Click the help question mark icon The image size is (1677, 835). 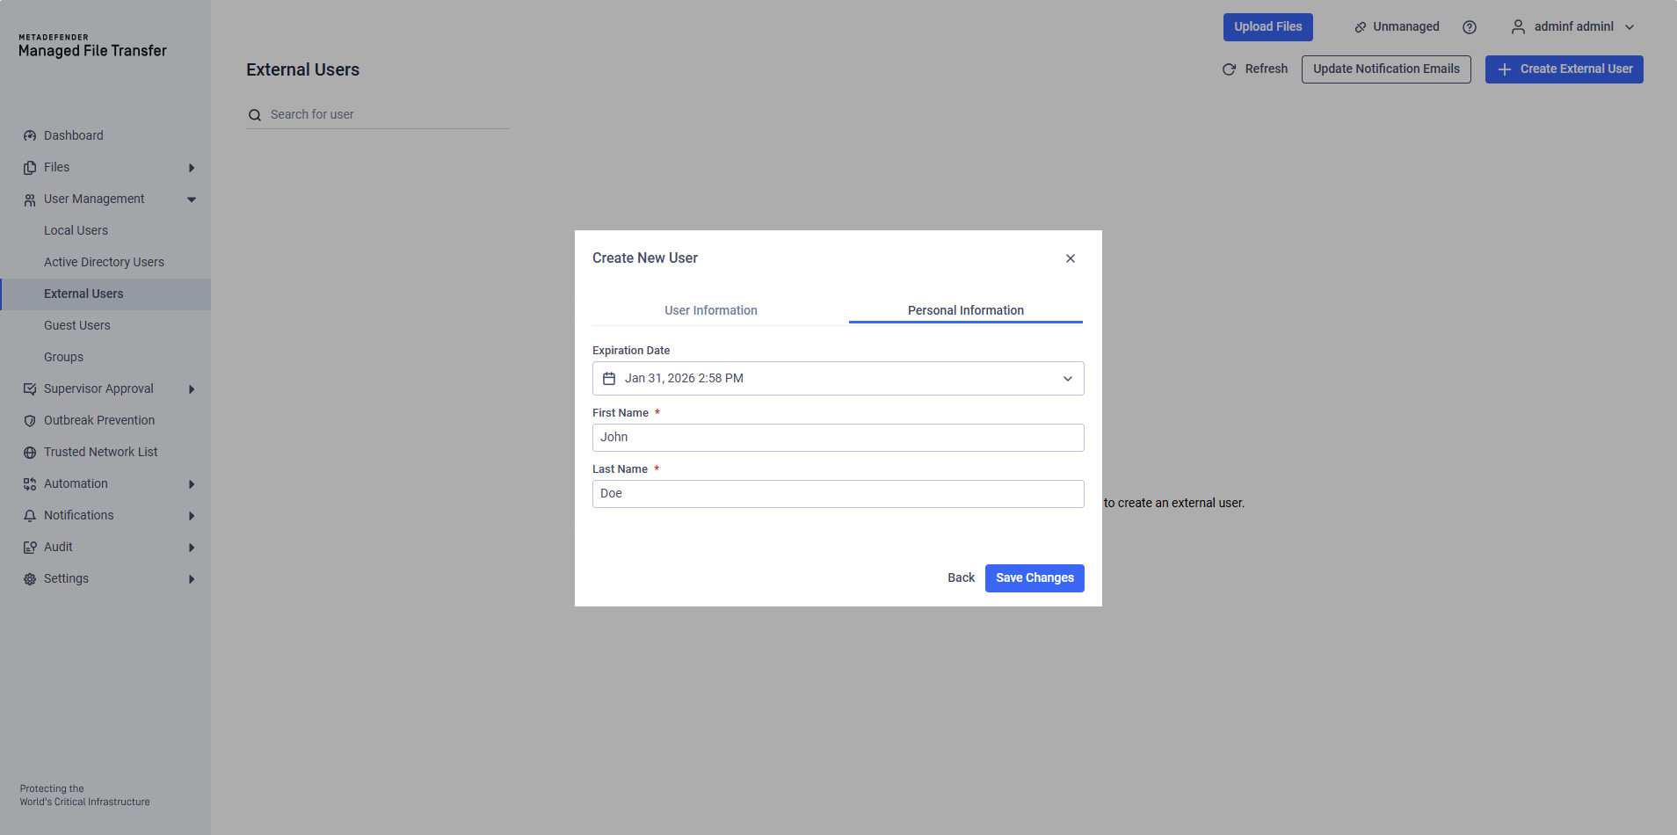[x=1469, y=27]
